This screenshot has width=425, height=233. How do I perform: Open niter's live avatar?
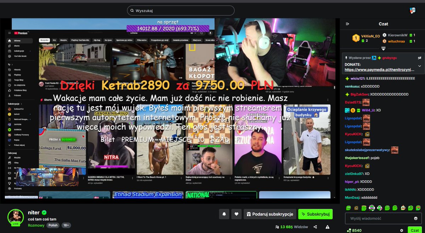(x=16, y=217)
